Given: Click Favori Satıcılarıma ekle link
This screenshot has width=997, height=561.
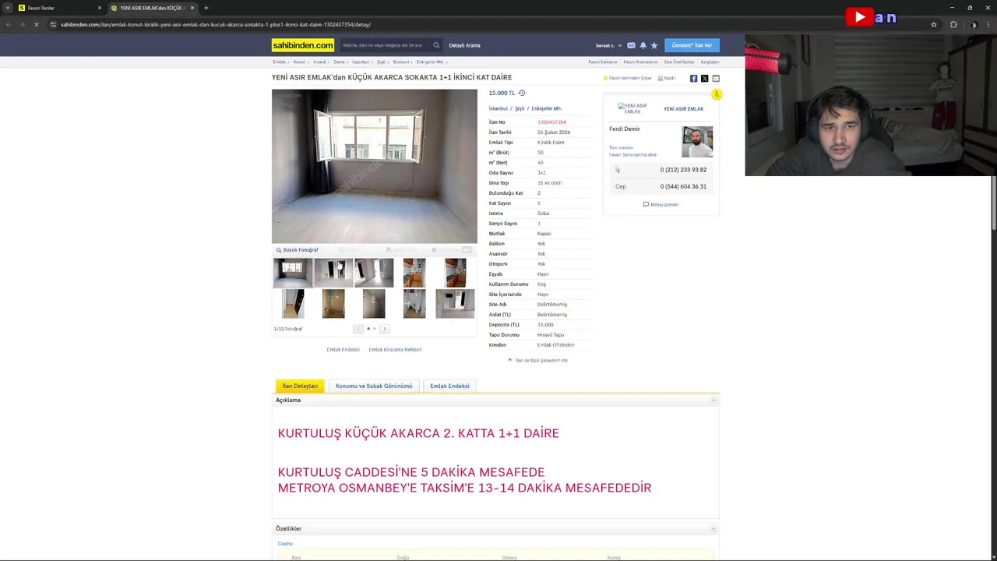Looking at the screenshot, I should pos(632,154).
